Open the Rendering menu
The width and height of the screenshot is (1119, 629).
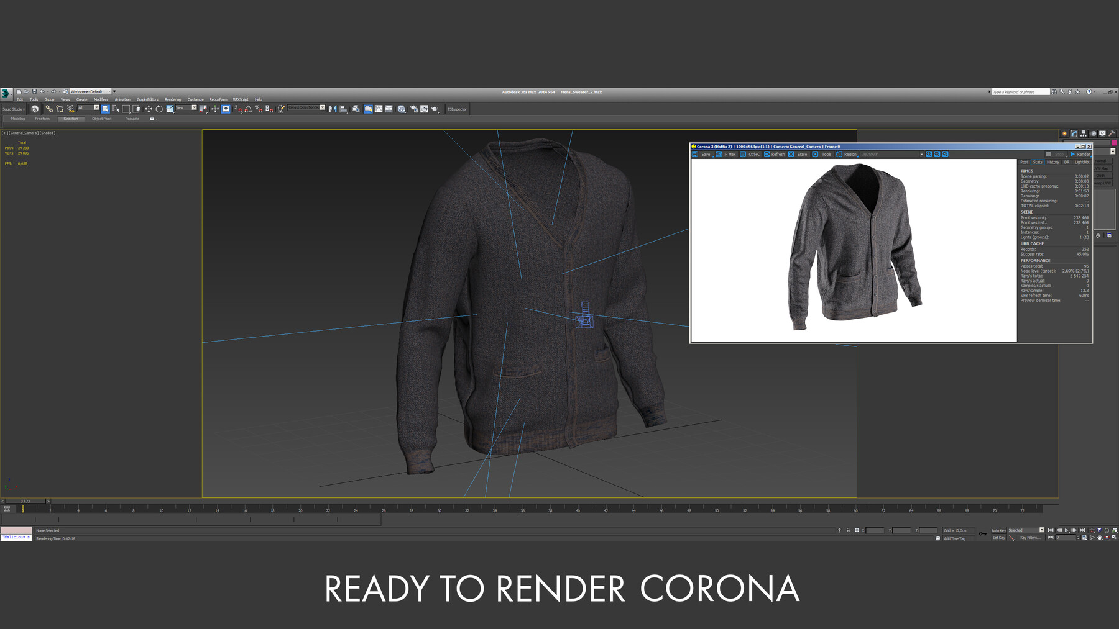click(x=173, y=99)
